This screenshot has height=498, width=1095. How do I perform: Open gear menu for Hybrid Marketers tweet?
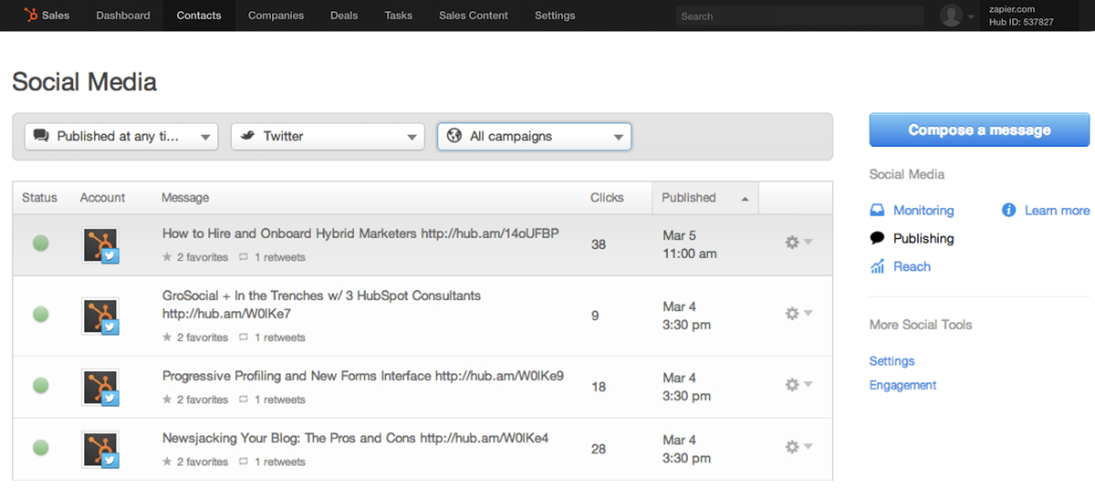click(x=798, y=243)
